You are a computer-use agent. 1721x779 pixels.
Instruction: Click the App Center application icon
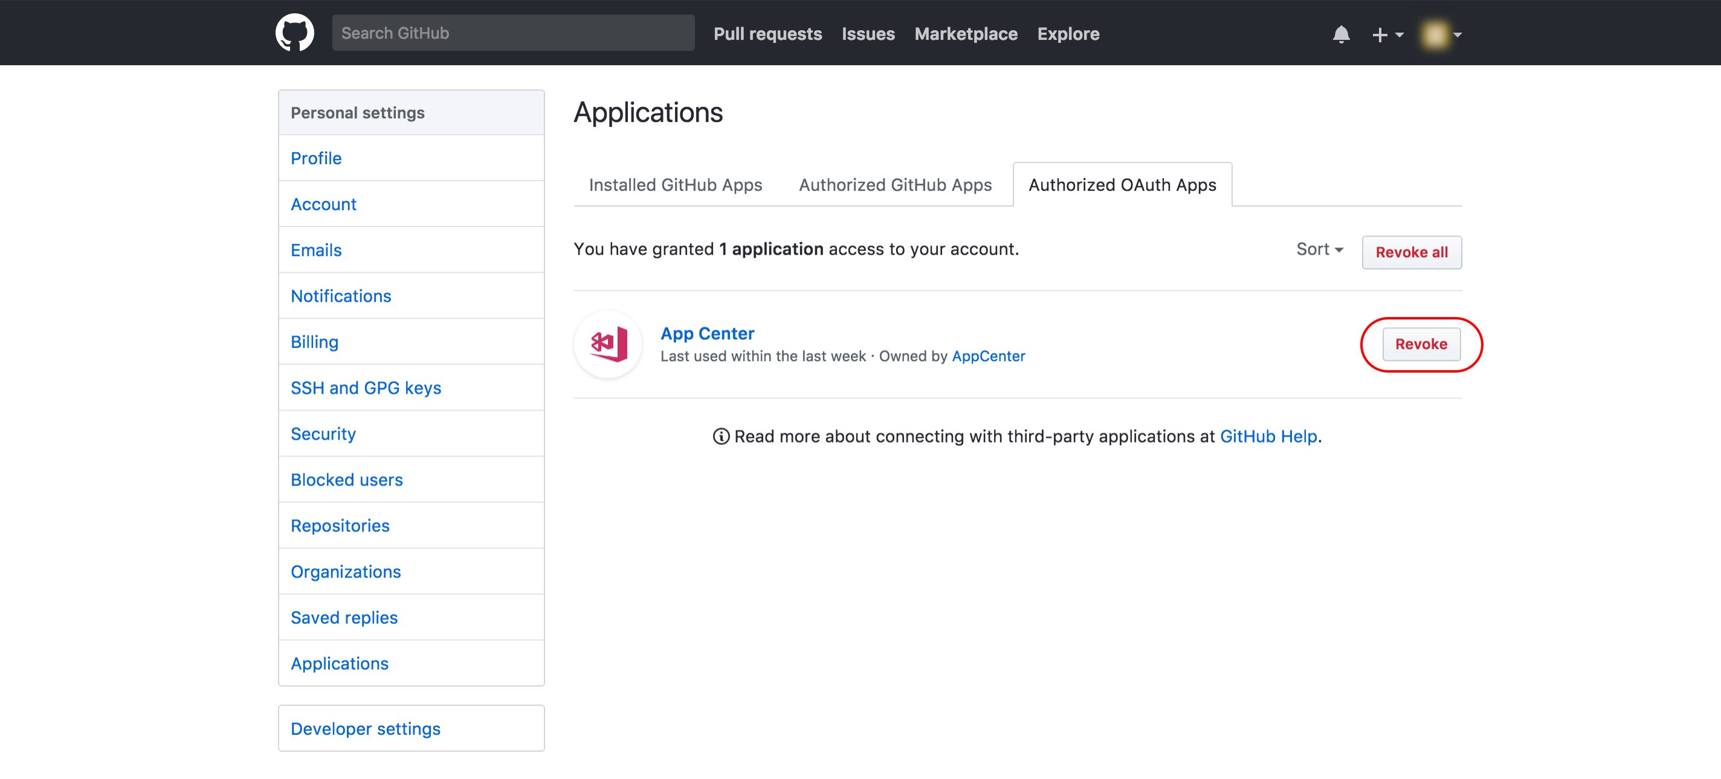608,344
